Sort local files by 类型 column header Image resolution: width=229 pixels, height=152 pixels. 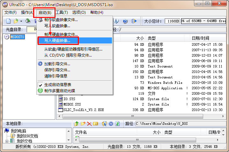point(182,132)
